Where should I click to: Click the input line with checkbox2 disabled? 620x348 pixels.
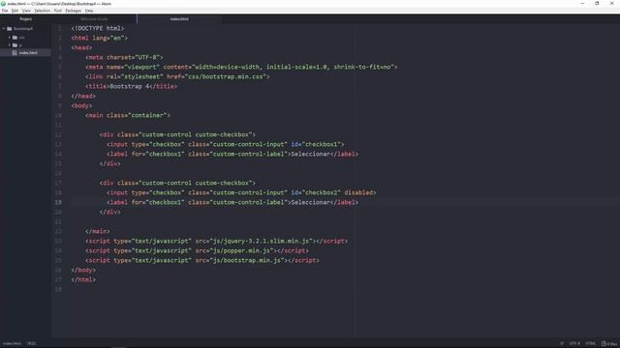pyautogui.click(x=241, y=192)
